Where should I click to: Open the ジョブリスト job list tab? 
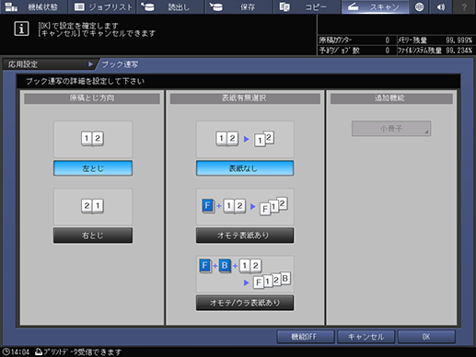[x=102, y=6]
